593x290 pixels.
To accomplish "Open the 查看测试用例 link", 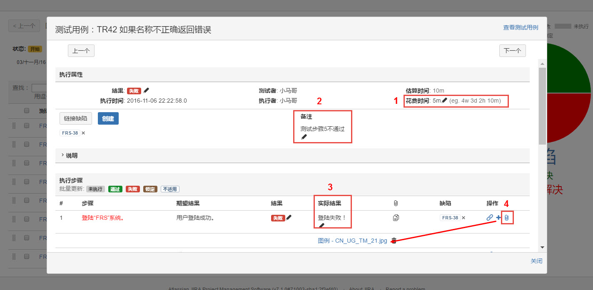I will [521, 27].
